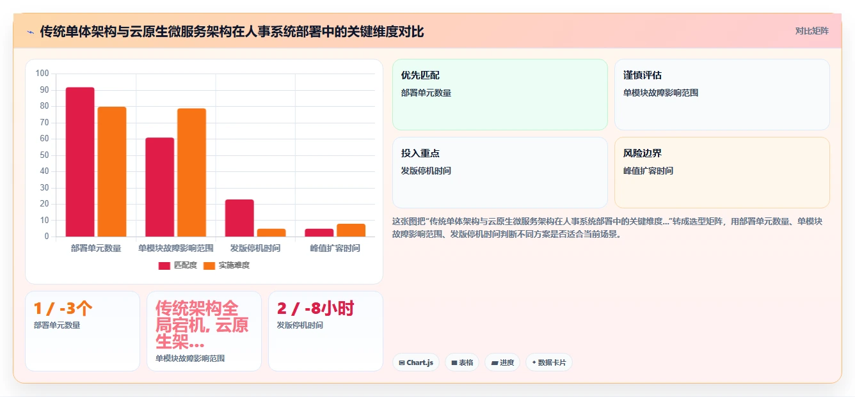Click 部署单元数量 label under 1 / -3个
This screenshot has width=855, height=397.
coord(57,325)
